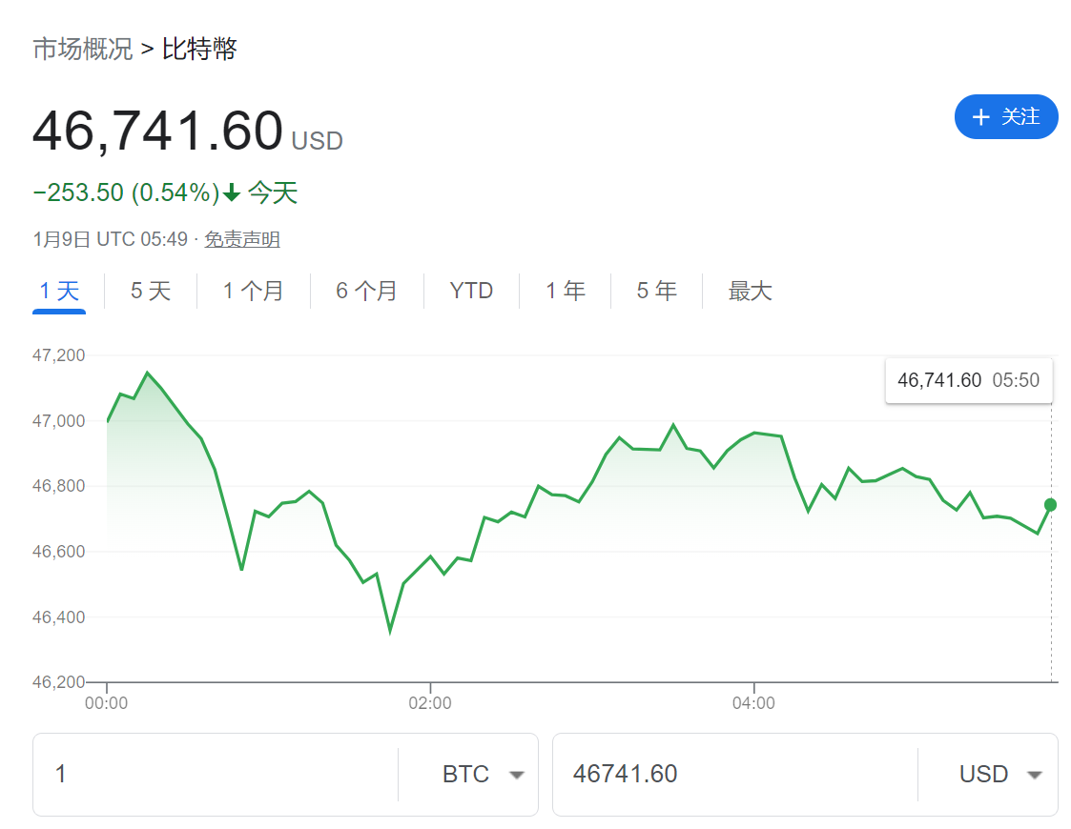Click the 关注 follow button

coord(1006,116)
